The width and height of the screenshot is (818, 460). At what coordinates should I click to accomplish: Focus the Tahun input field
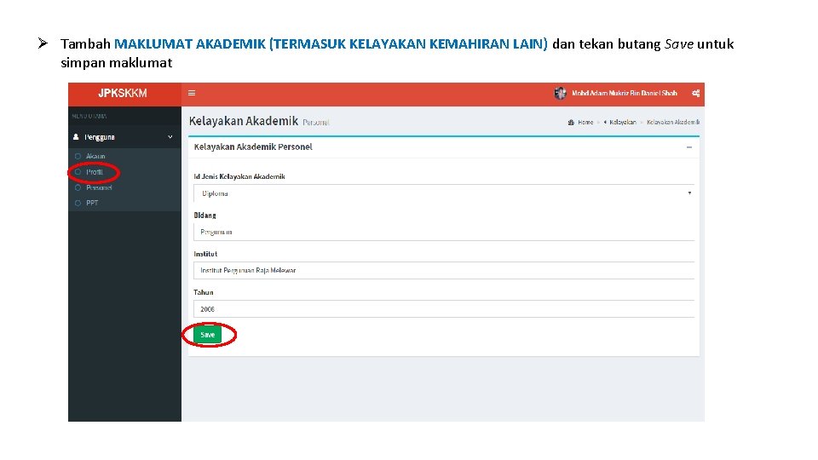(x=444, y=309)
